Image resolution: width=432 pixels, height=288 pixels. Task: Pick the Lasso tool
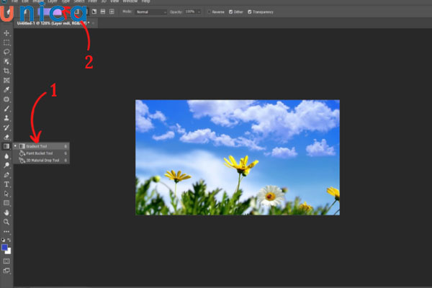pyautogui.click(x=6, y=52)
